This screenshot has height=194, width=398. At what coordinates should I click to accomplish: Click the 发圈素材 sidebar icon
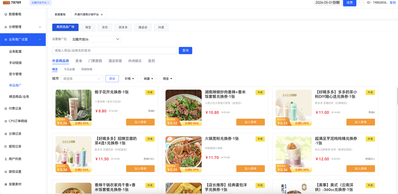[x=6, y=184]
